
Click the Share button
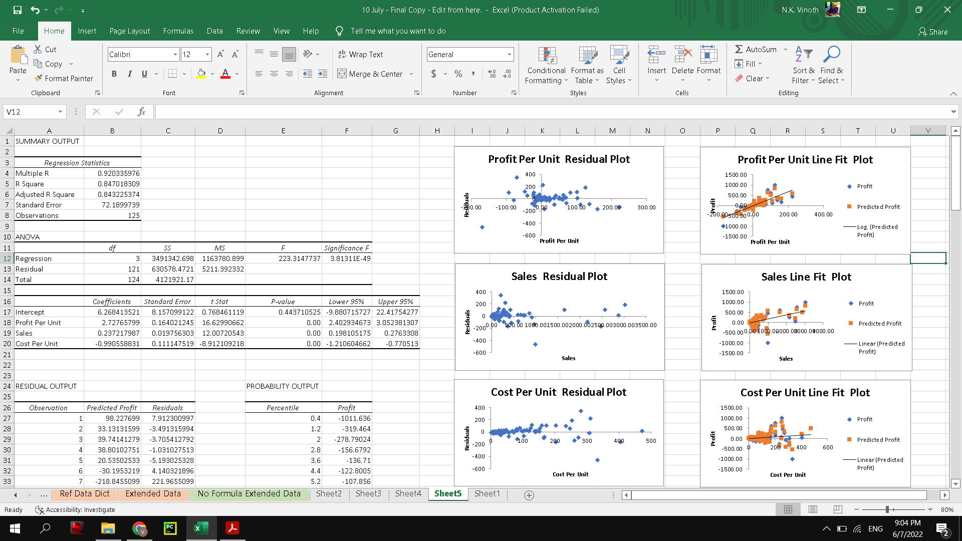coord(933,32)
